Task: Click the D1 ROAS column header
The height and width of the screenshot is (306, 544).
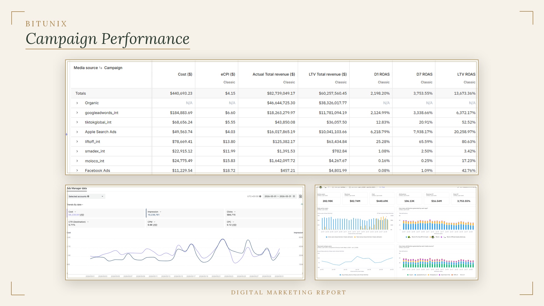Action: tap(382, 74)
